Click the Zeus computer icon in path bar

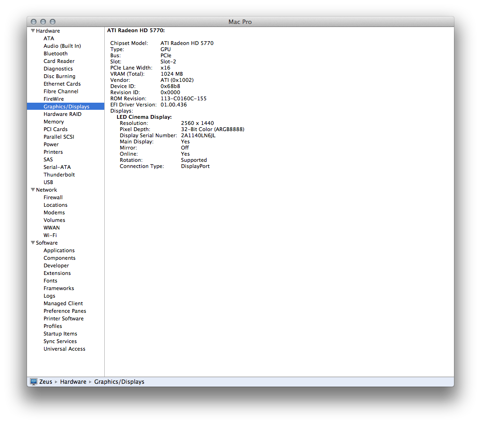pyautogui.click(x=34, y=382)
